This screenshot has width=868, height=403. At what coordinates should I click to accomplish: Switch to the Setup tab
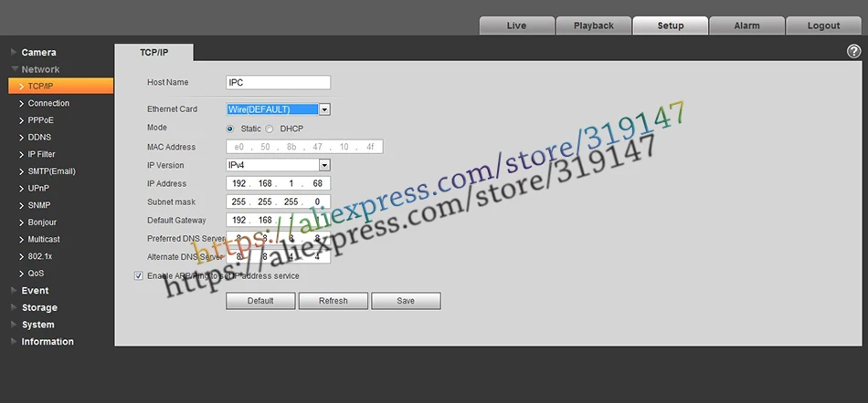coord(671,26)
